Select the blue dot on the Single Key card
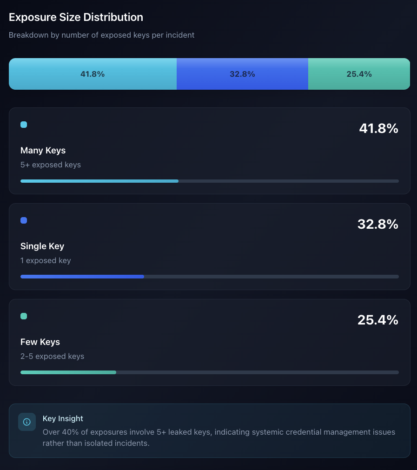 (23, 220)
